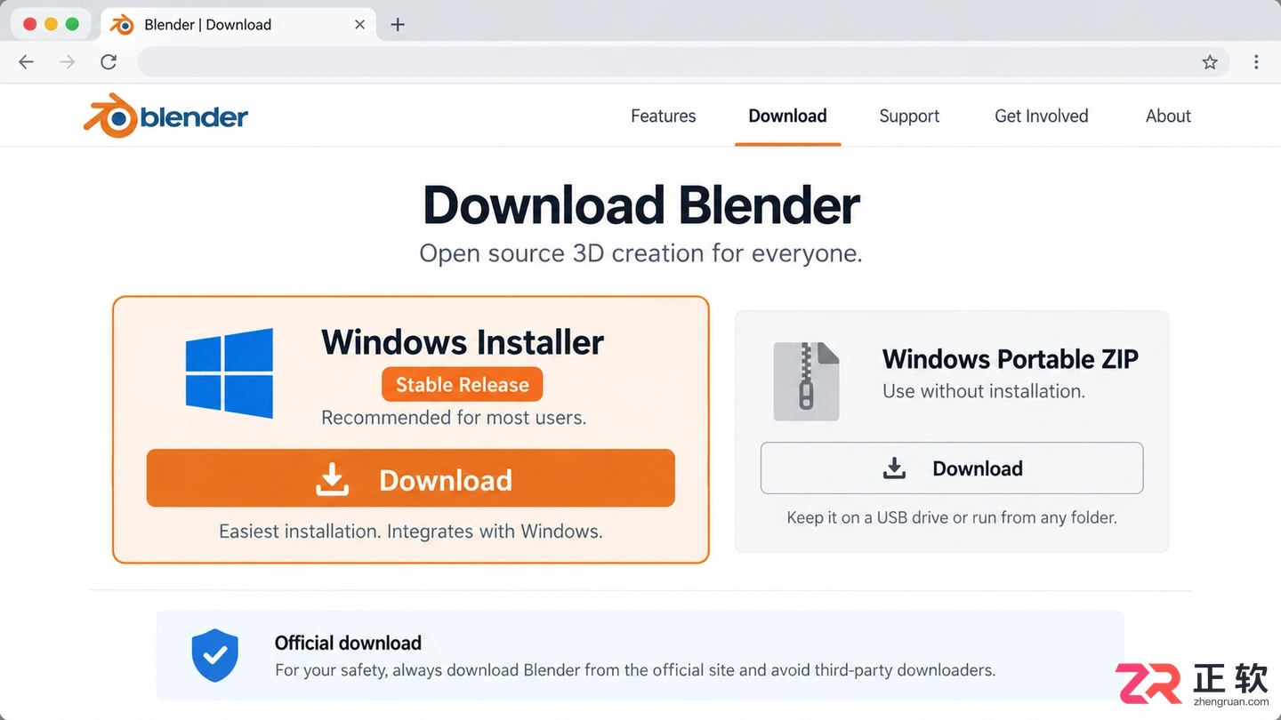Download the Windows Portable ZIP
The width and height of the screenshot is (1281, 720).
coord(952,468)
